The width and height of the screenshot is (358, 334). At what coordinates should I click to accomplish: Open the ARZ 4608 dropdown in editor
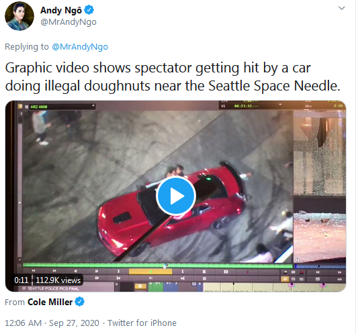pos(60,107)
